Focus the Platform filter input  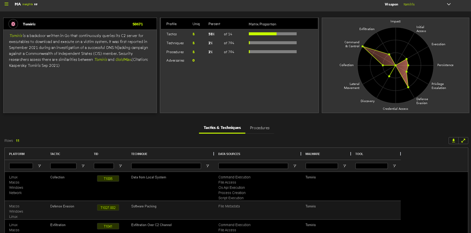point(21,166)
